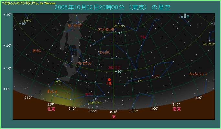This screenshot has width=221, height=129.
Task: Click the Polaris star marker near ポラリス
Action: pos(27,18)
